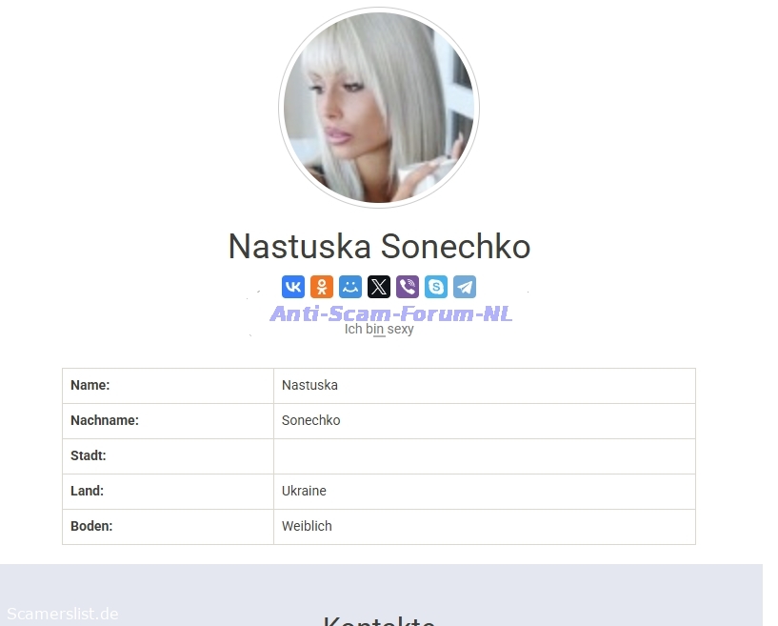778x626 pixels.
Task: Open the Viber phone icon
Action: (x=408, y=287)
